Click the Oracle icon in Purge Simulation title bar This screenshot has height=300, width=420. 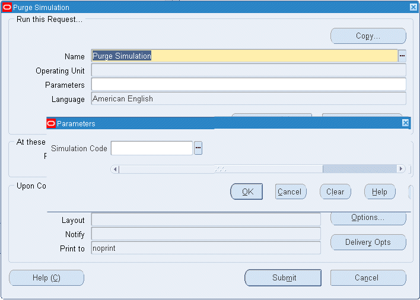click(x=7, y=7)
